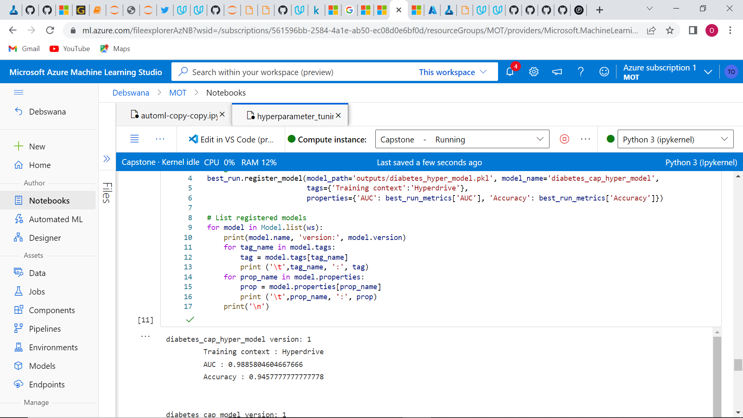
Task: Click the TO user avatar
Action: tap(731, 72)
